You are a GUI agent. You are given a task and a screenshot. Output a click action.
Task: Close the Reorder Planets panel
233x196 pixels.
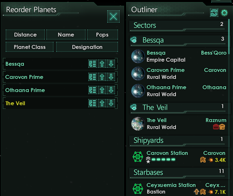113,16
